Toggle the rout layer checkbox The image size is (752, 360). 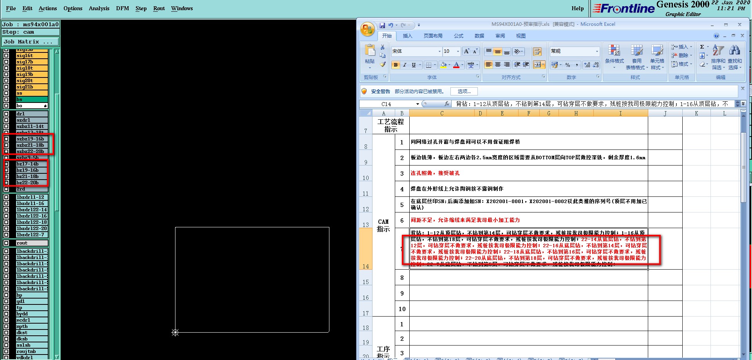pos(6,243)
